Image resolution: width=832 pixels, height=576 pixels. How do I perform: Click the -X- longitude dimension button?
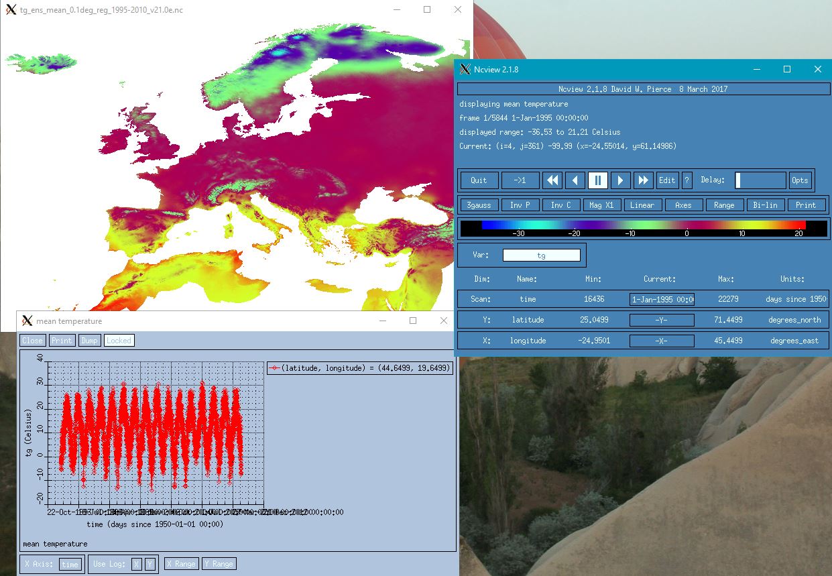(x=662, y=341)
